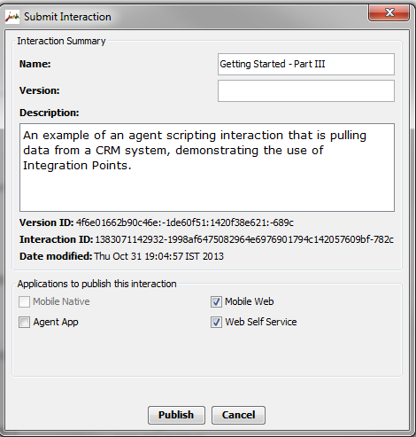Click the Interaction ID value text

[x=244, y=239]
